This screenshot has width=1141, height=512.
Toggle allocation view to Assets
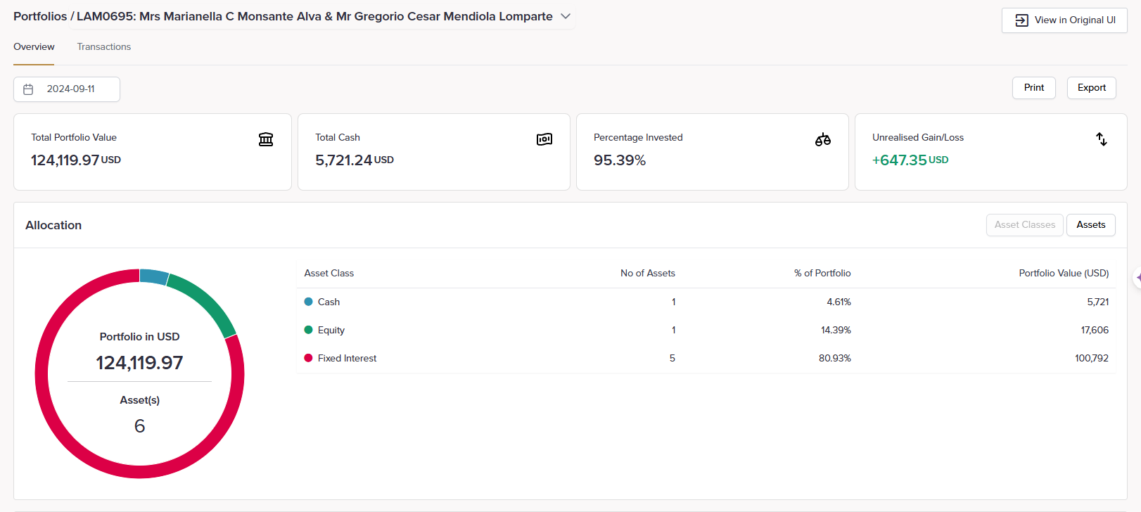pos(1090,225)
